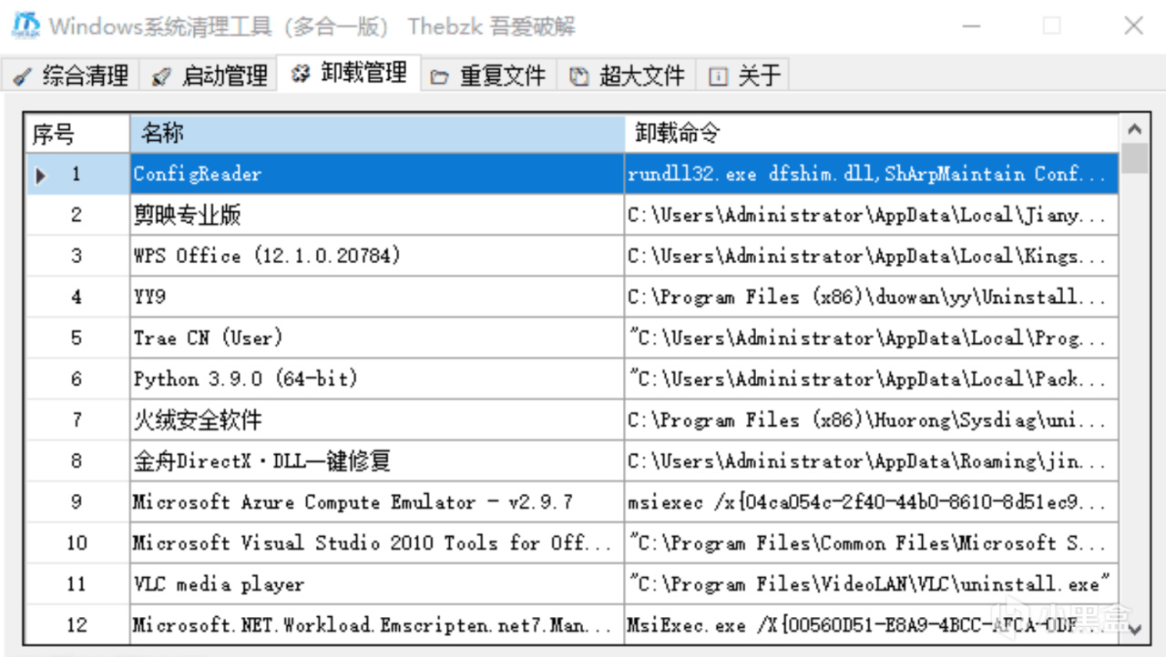This screenshot has height=657, width=1166.
Task: Click the Local\Pack... uninstall command
Action: [x=872, y=379]
